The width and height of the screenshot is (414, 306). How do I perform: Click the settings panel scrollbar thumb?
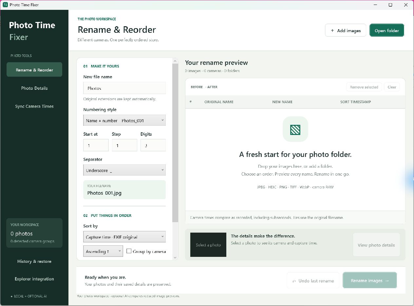(x=175, y=143)
